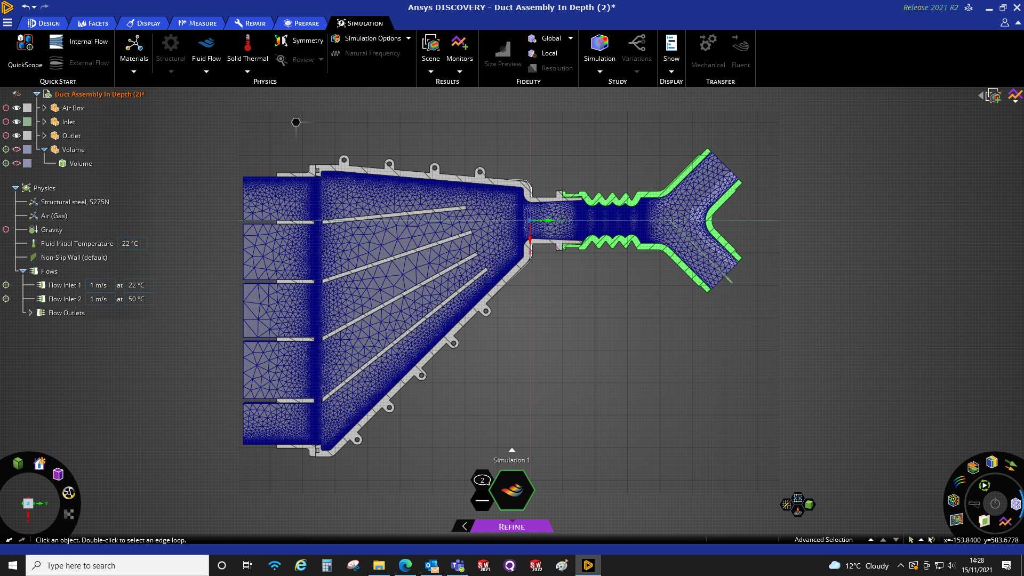Viewport: 1024px width, 576px height.
Task: Click the flow results hexagon icon
Action: click(x=512, y=490)
